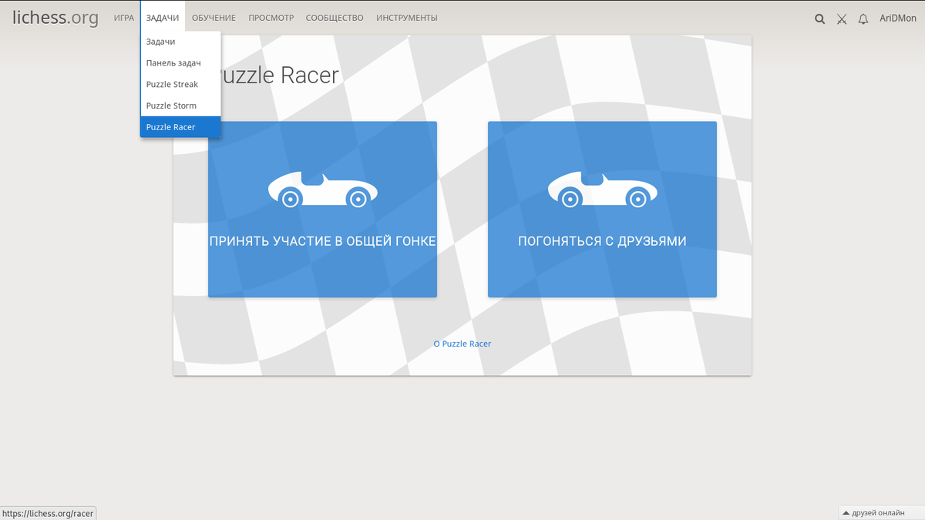Click ПРИНЯТЬ УЧАСТИЕ В ОБЩЕЙ ГОНКЕ

tap(322, 210)
